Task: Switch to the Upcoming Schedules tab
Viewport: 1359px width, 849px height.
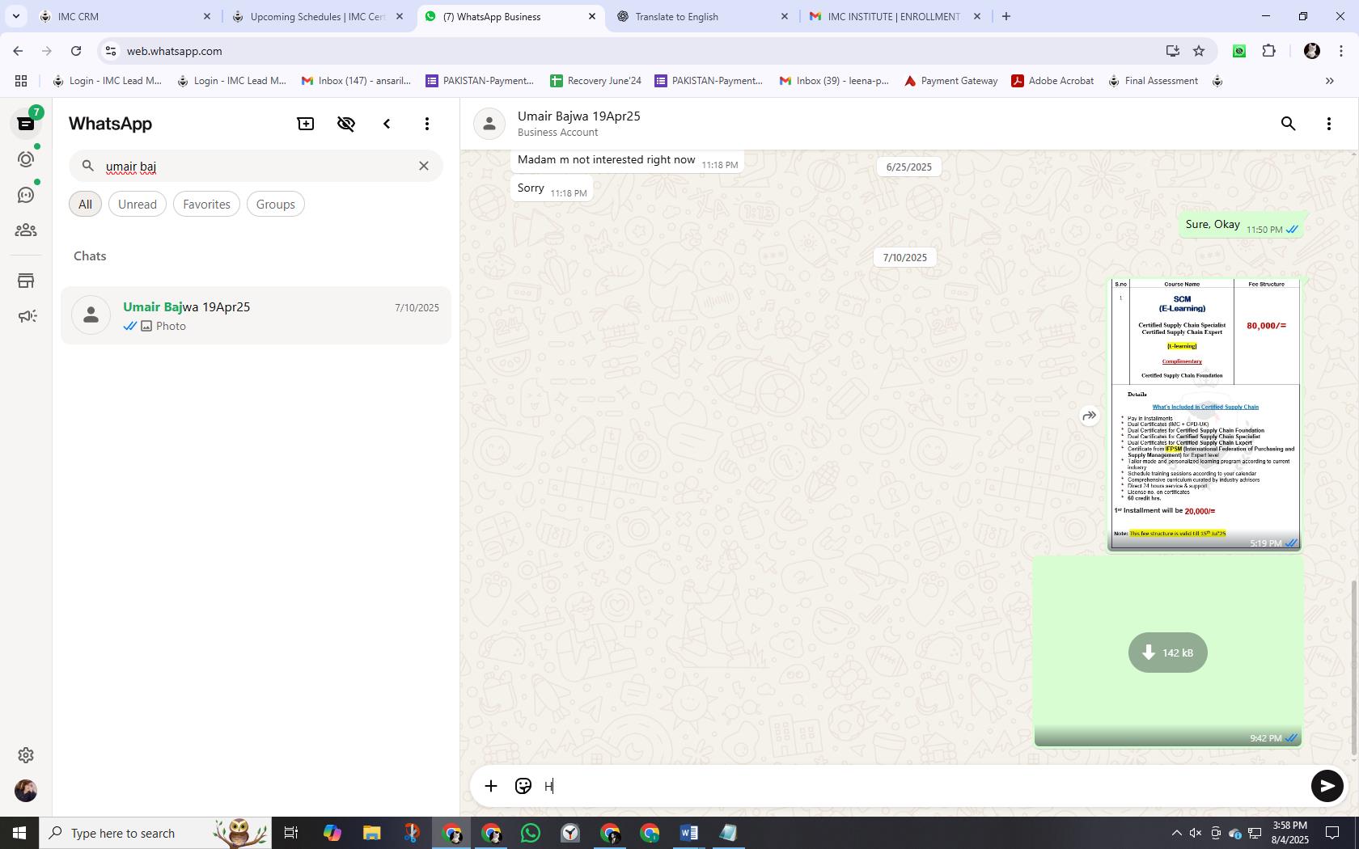Action: tap(316, 16)
